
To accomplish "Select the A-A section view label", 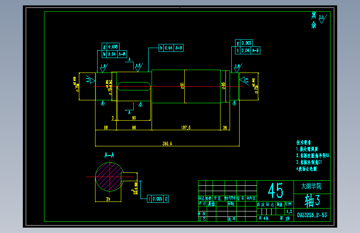I will [109, 155].
